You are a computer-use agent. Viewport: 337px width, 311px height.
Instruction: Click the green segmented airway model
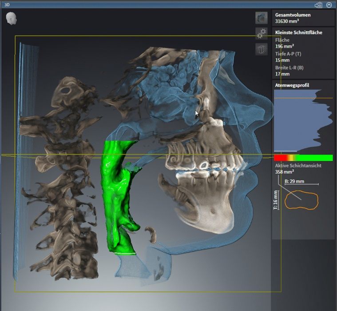(117, 195)
